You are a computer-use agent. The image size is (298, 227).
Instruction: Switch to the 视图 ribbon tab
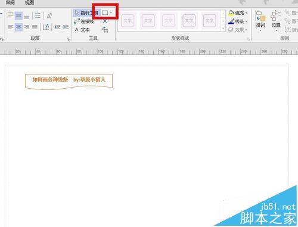click(x=30, y=2)
